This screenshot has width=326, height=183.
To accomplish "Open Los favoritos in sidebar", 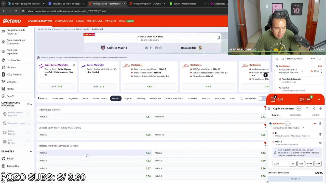I will tap(13, 60).
